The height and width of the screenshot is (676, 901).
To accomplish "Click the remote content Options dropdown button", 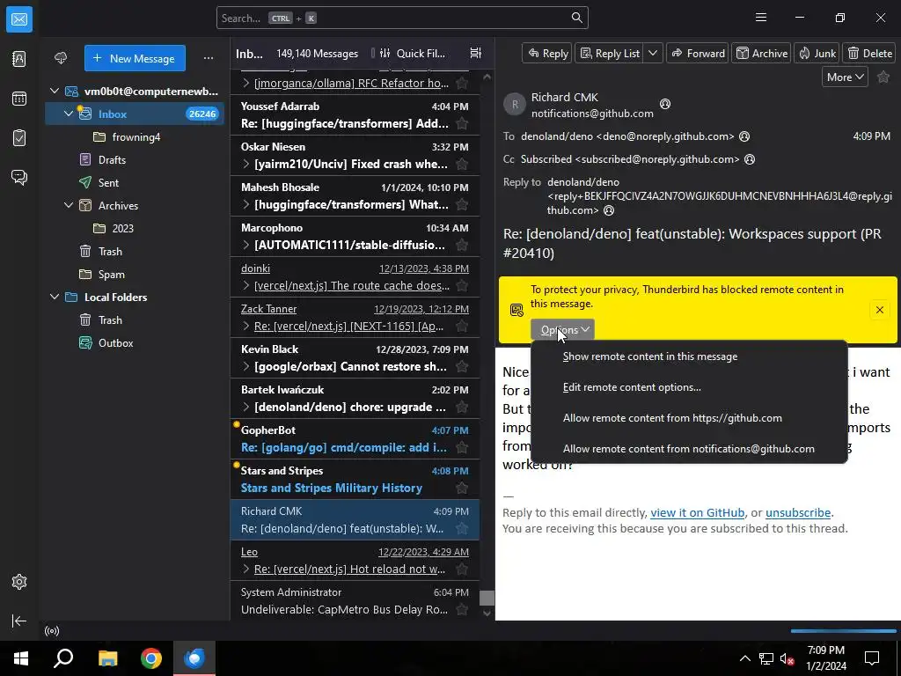I will point(562,330).
